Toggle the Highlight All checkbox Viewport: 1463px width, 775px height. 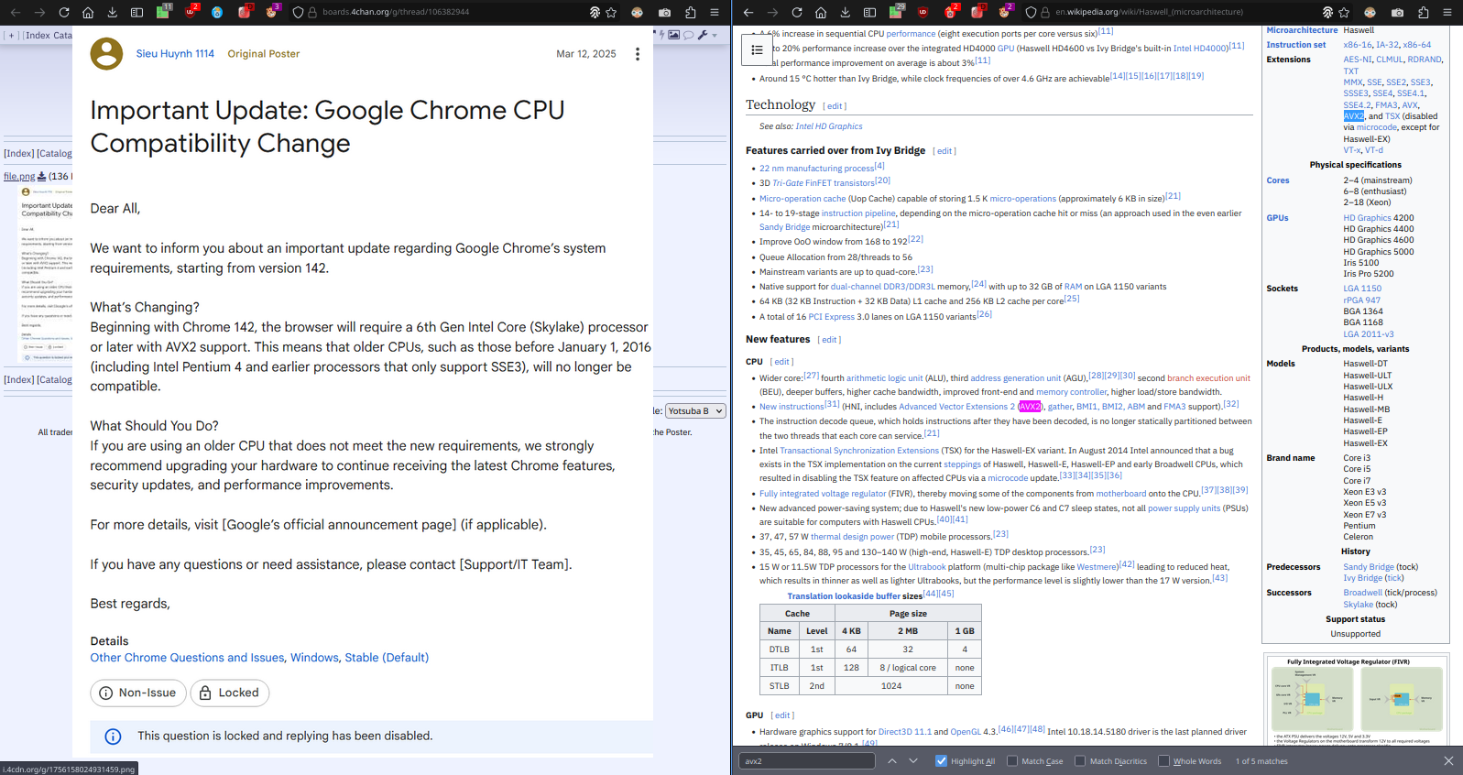pos(941,761)
